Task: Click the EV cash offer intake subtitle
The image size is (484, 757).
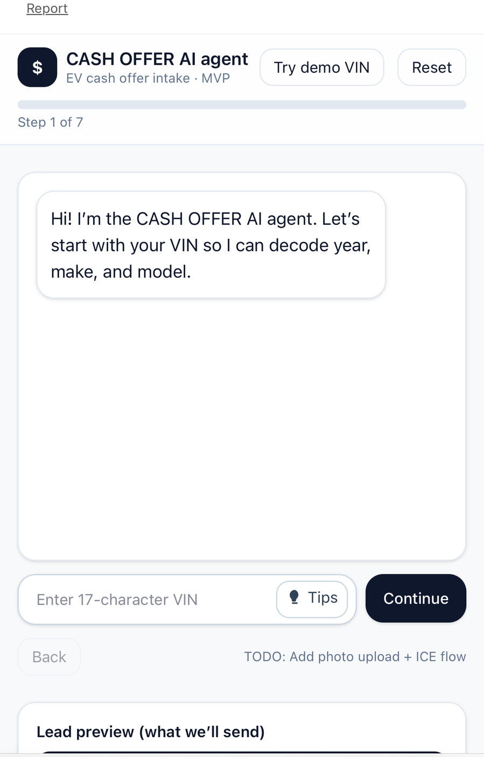Action: click(x=148, y=79)
